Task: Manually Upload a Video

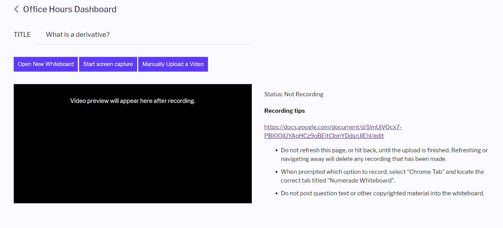Action: [x=173, y=64]
